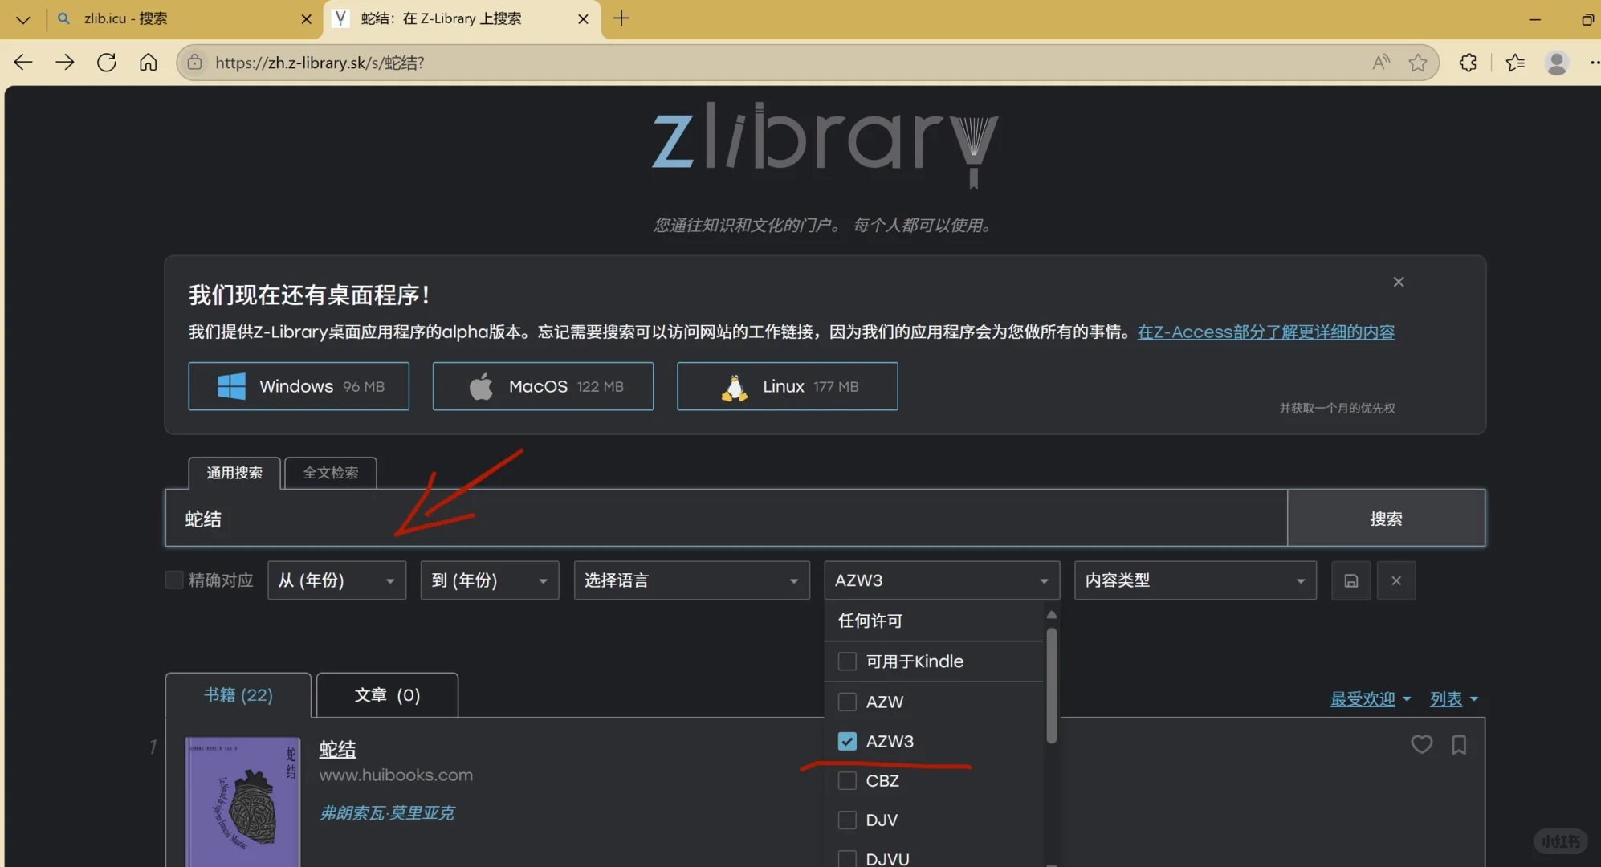Open the 蛇结 book cover thumbnail
Image resolution: width=1601 pixels, height=867 pixels.
coord(242,802)
